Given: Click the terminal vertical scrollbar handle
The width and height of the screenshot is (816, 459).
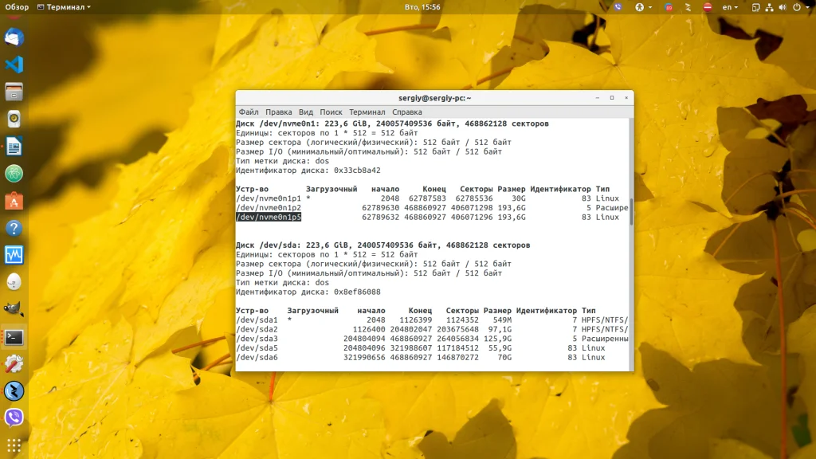Looking at the screenshot, I should (631, 211).
